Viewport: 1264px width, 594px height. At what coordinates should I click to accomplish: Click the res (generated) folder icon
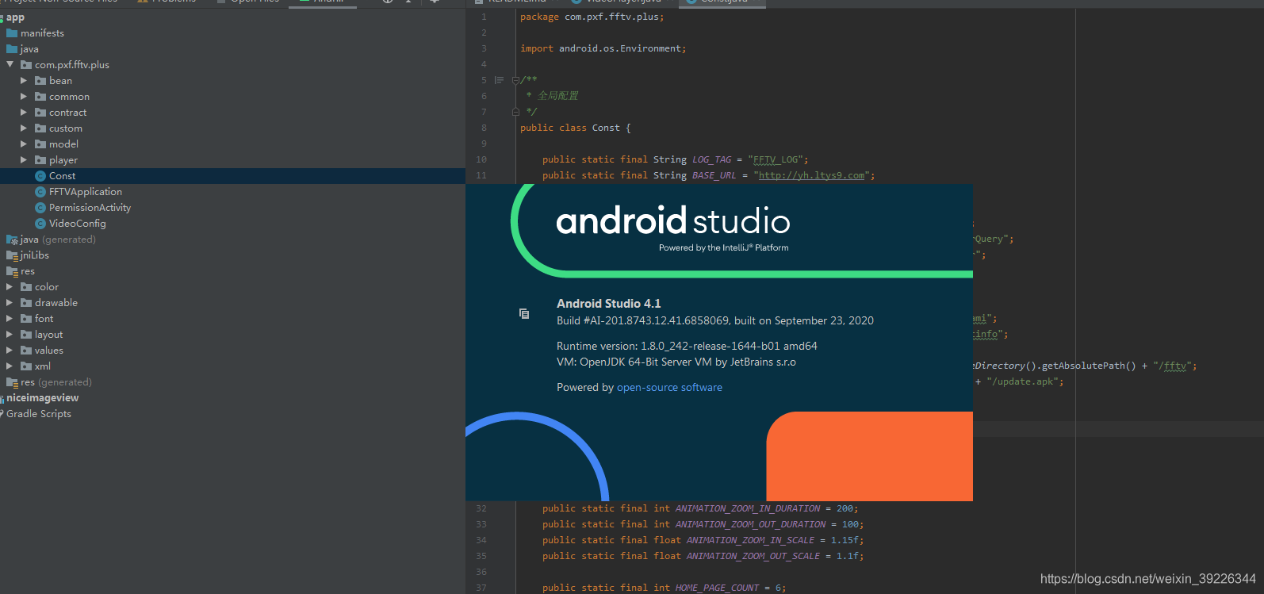(x=12, y=382)
